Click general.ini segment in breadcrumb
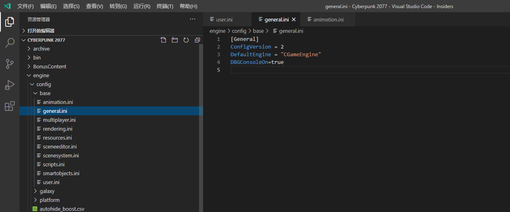The image size is (510, 212). coord(291,31)
